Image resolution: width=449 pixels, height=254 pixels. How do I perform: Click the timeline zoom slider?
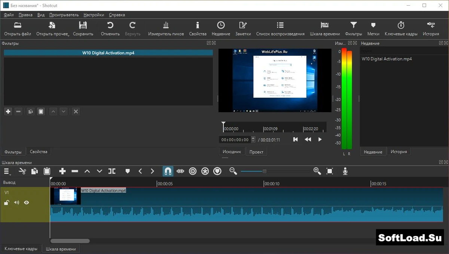pyautogui.click(x=275, y=171)
